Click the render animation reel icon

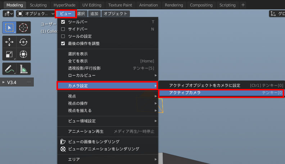point(63,149)
